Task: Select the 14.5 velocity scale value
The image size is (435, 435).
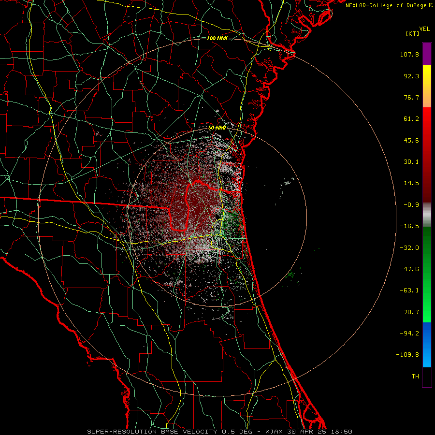Action: point(411,183)
